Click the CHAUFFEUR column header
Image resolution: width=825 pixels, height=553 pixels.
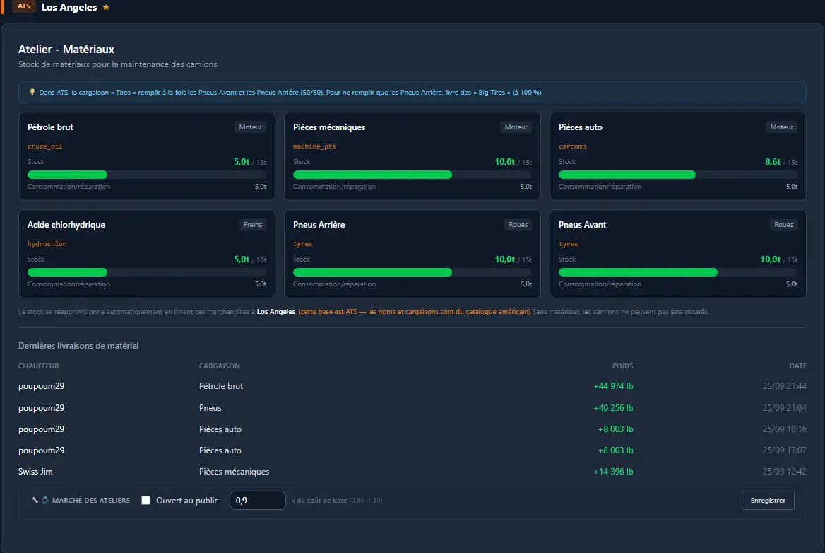coord(38,366)
